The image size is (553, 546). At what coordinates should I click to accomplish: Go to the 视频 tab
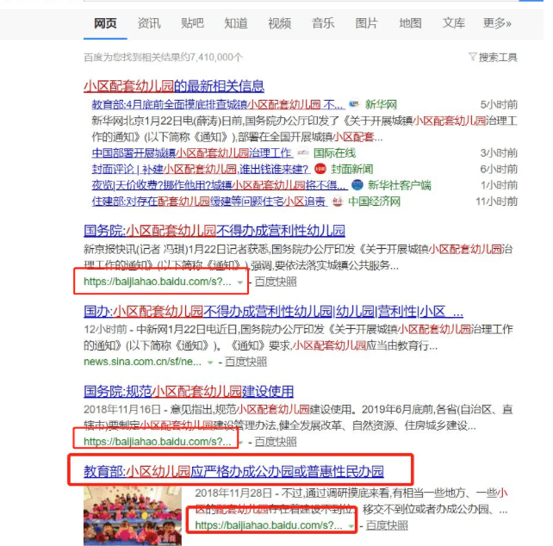280,23
